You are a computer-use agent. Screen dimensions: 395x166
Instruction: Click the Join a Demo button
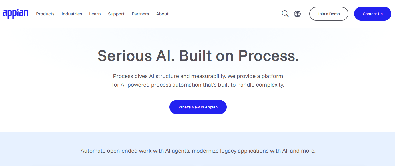(329, 14)
